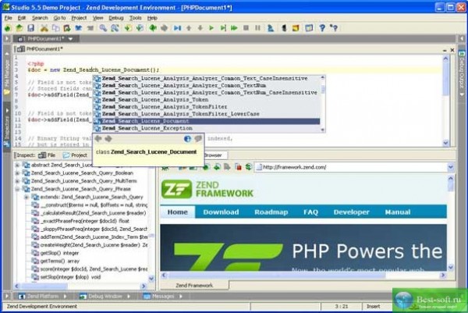Click the gray Forward arrow in main toolbar
This screenshot has width=468, height=313.
coord(164,28)
